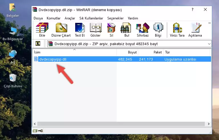This screenshot has width=219, height=140.
Task: Select Bu Bilgisayar desktop icon
Action: tap(13, 34)
